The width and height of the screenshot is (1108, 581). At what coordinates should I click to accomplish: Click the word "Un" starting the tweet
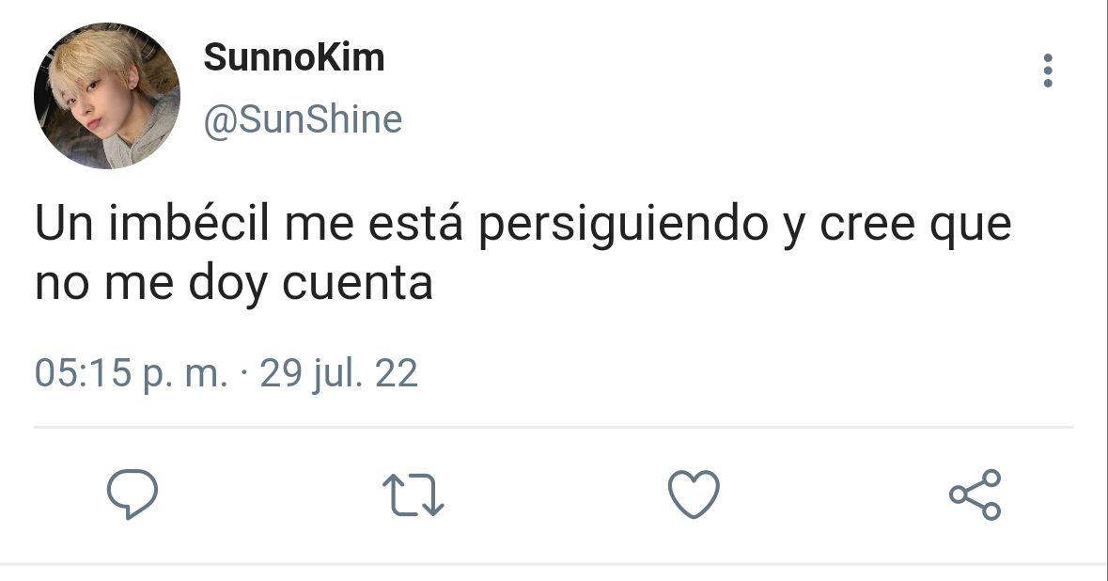(x=64, y=224)
